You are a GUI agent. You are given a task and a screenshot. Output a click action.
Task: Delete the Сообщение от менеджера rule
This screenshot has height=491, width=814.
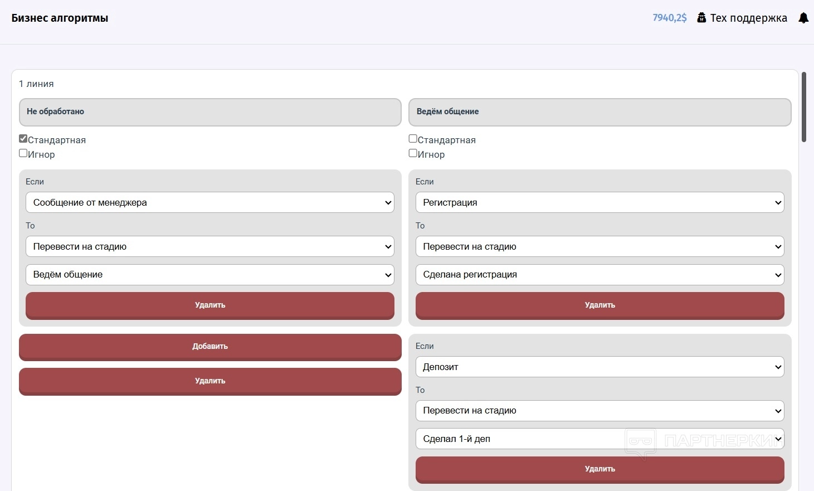[210, 305]
